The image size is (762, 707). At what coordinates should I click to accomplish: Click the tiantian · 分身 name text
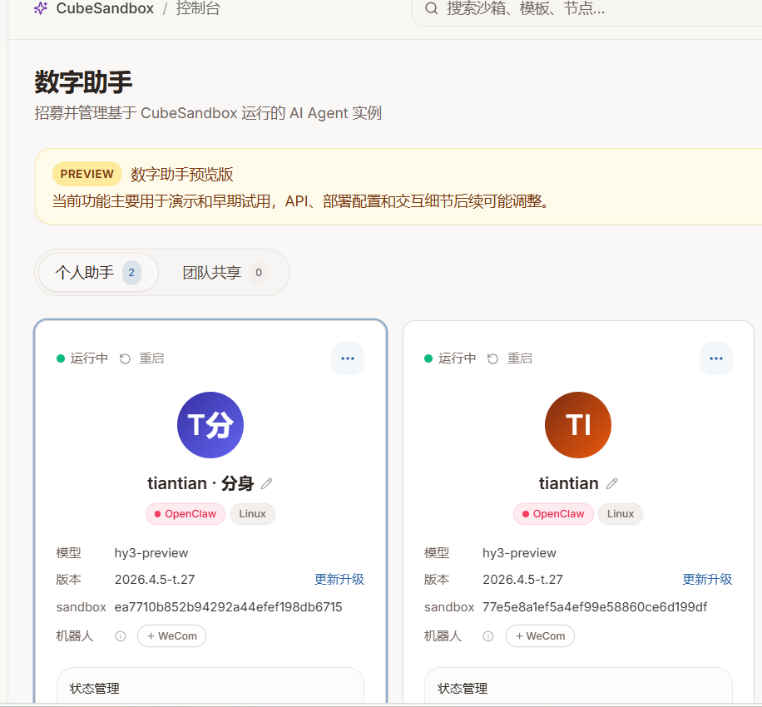[200, 483]
